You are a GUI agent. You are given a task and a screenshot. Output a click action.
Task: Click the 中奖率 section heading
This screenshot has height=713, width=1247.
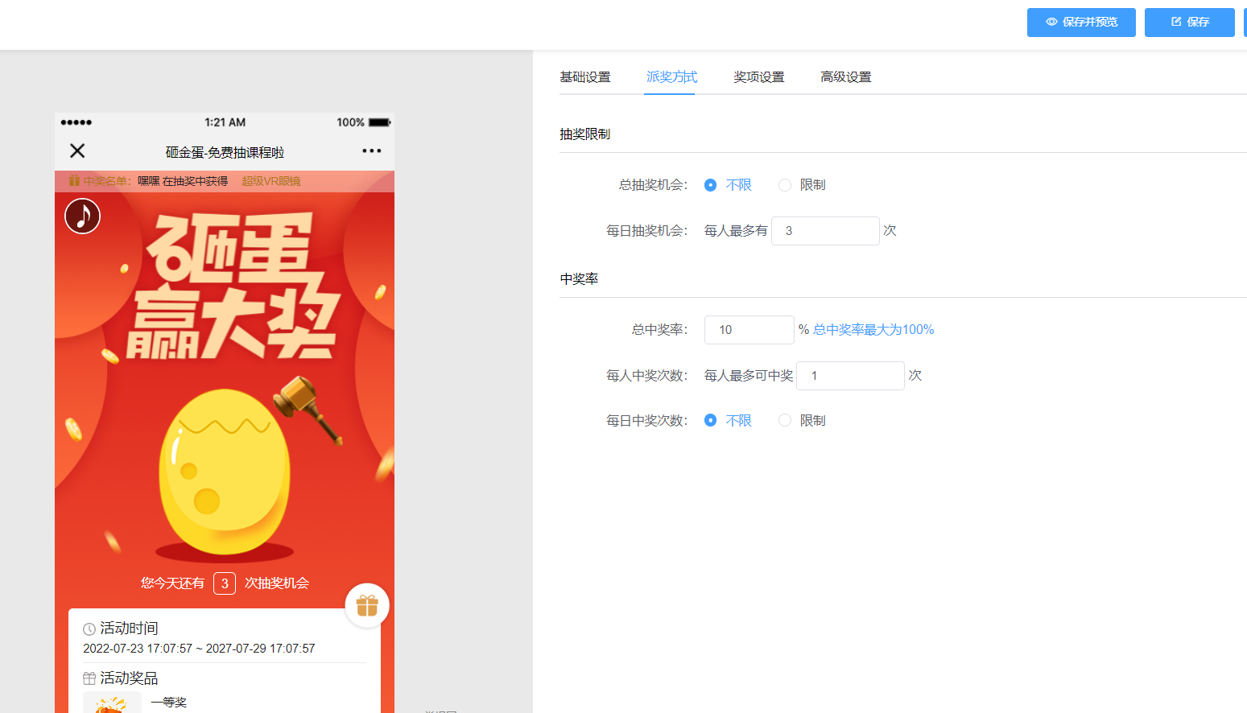(579, 279)
